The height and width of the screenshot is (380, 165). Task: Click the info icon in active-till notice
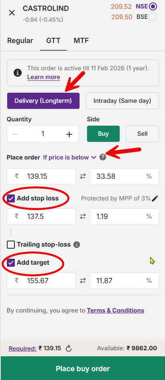(x=18, y=73)
